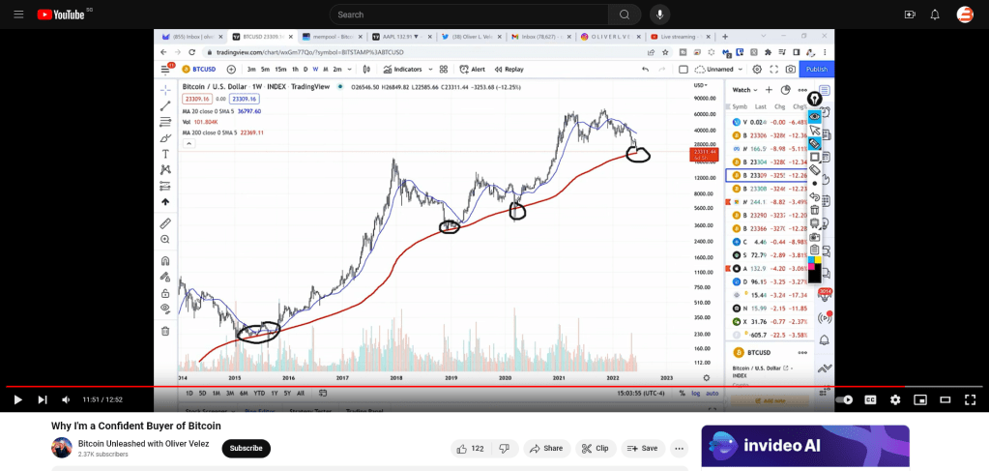Play the paused video
Viewport: 989px width, 471px height.
tap(17, 399)
